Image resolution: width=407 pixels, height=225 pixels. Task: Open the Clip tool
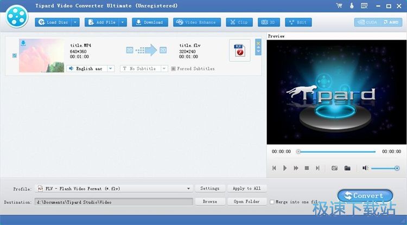click(x=239, y=22)
